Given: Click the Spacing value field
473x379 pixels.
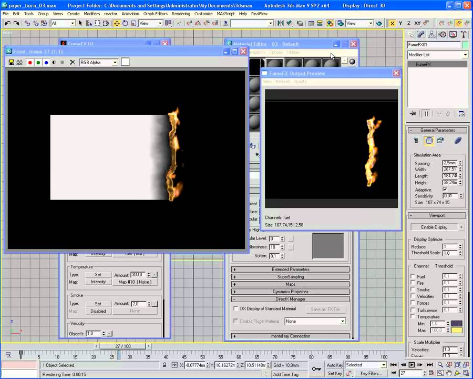Looking at the screenshot, I should 450,163.
